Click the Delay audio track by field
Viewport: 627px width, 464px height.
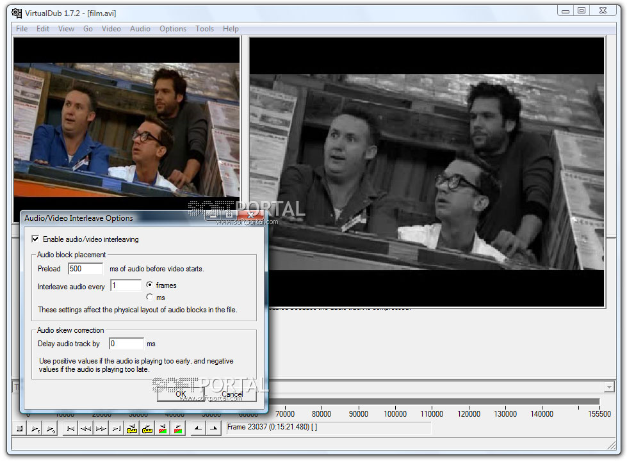click(x=126, y=344)
